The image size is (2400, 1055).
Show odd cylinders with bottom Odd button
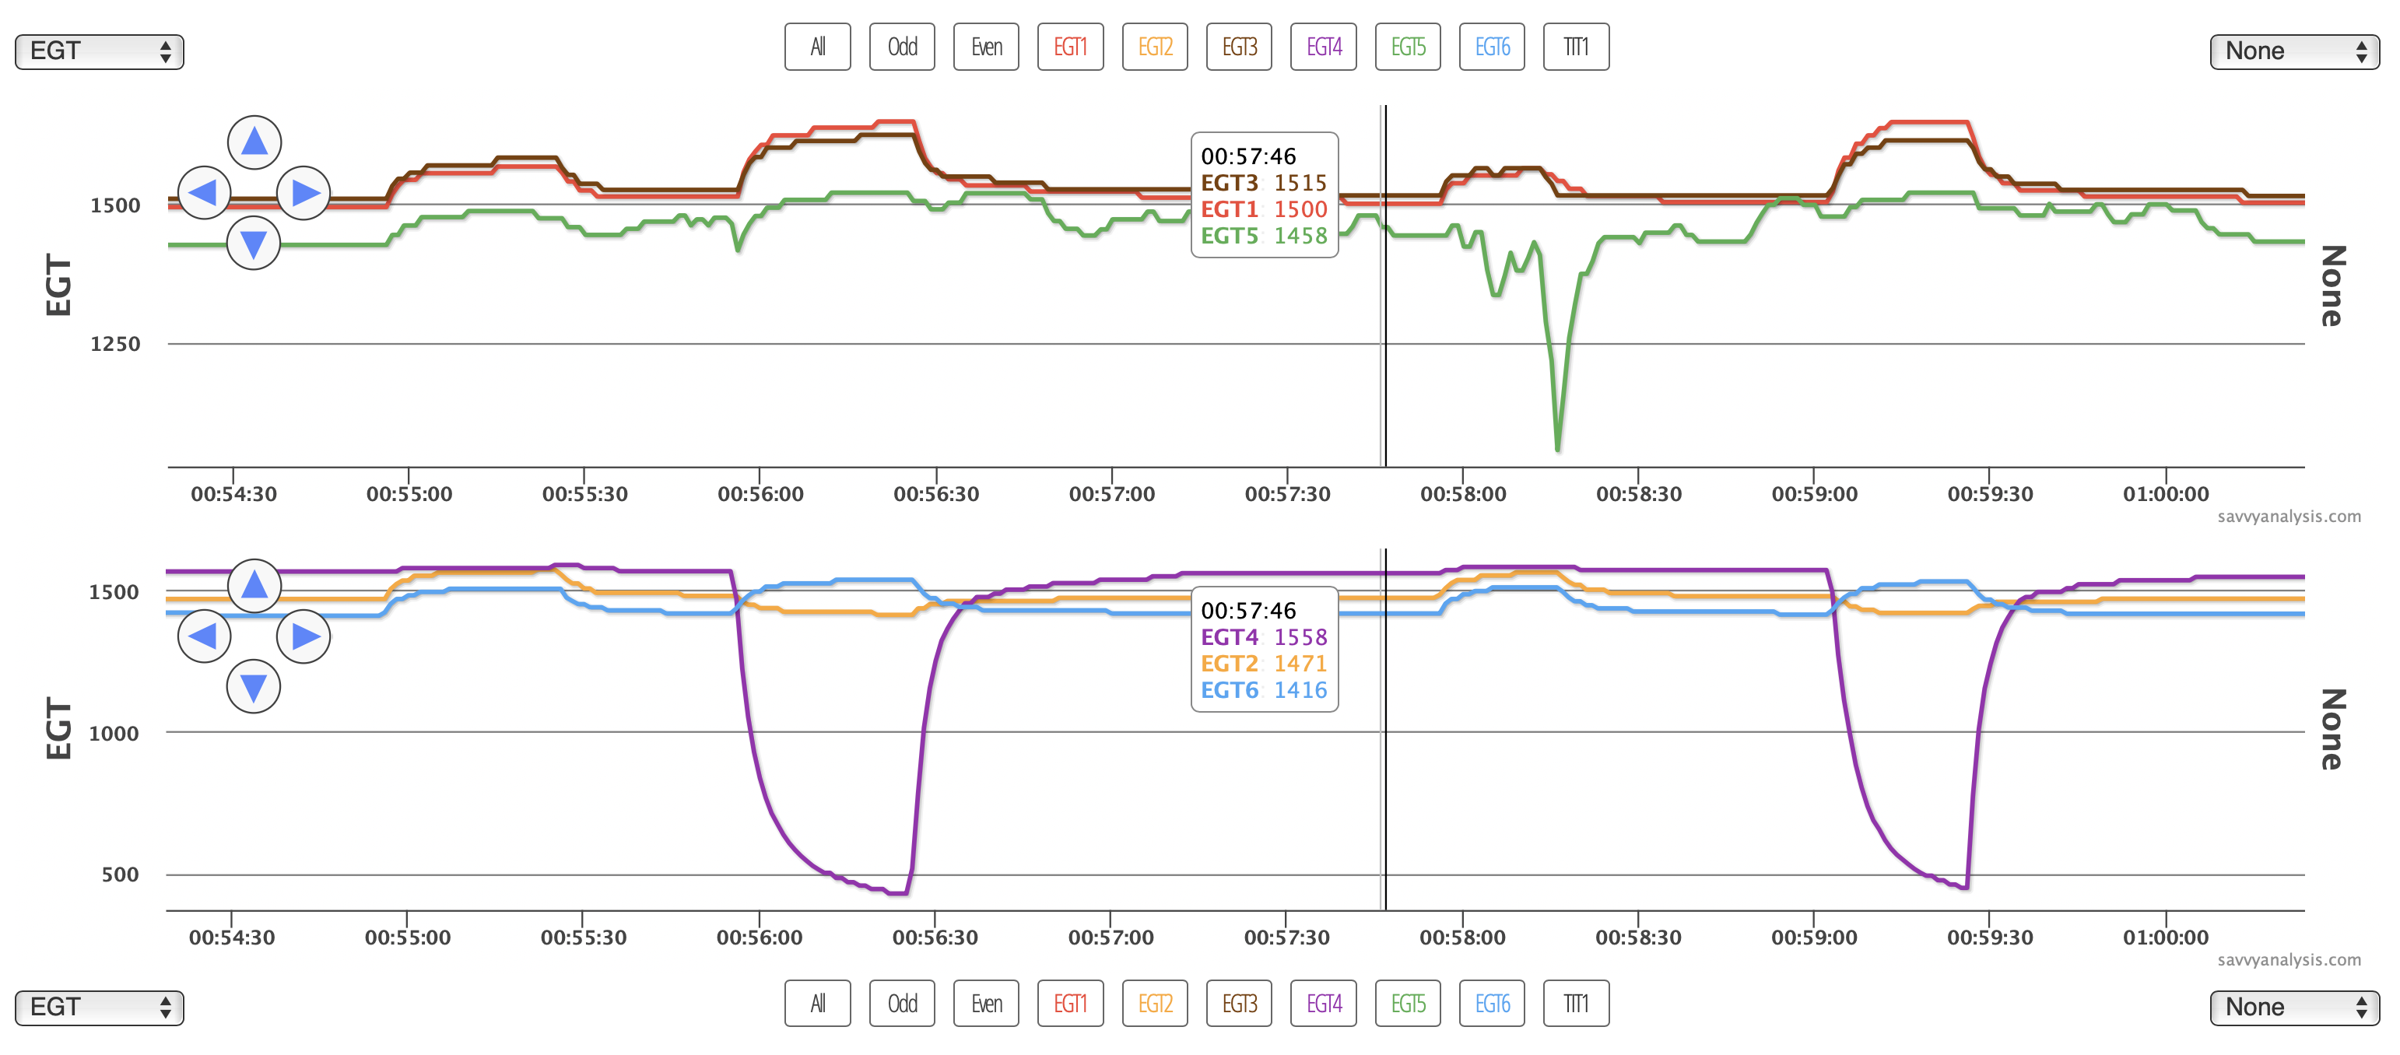902,1003
